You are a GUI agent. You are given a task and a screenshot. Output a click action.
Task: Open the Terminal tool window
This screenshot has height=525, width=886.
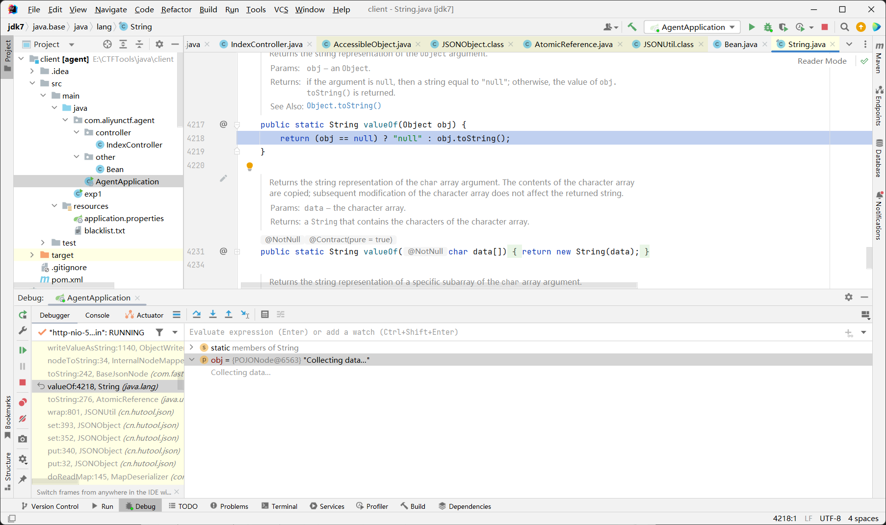coord(280,506)
